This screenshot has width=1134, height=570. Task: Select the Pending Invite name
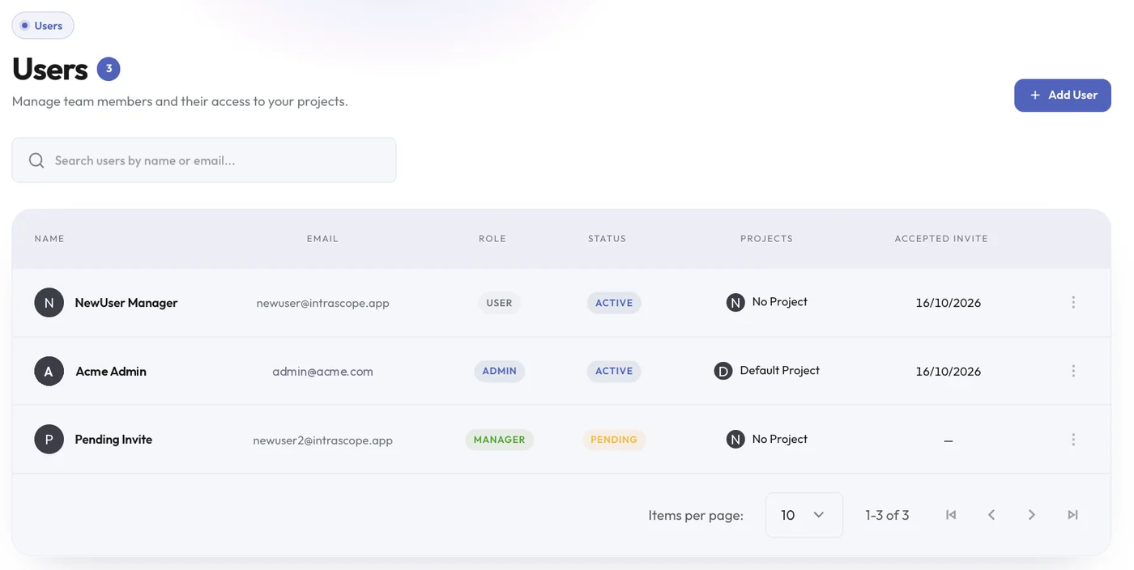(x=113, y=440)
